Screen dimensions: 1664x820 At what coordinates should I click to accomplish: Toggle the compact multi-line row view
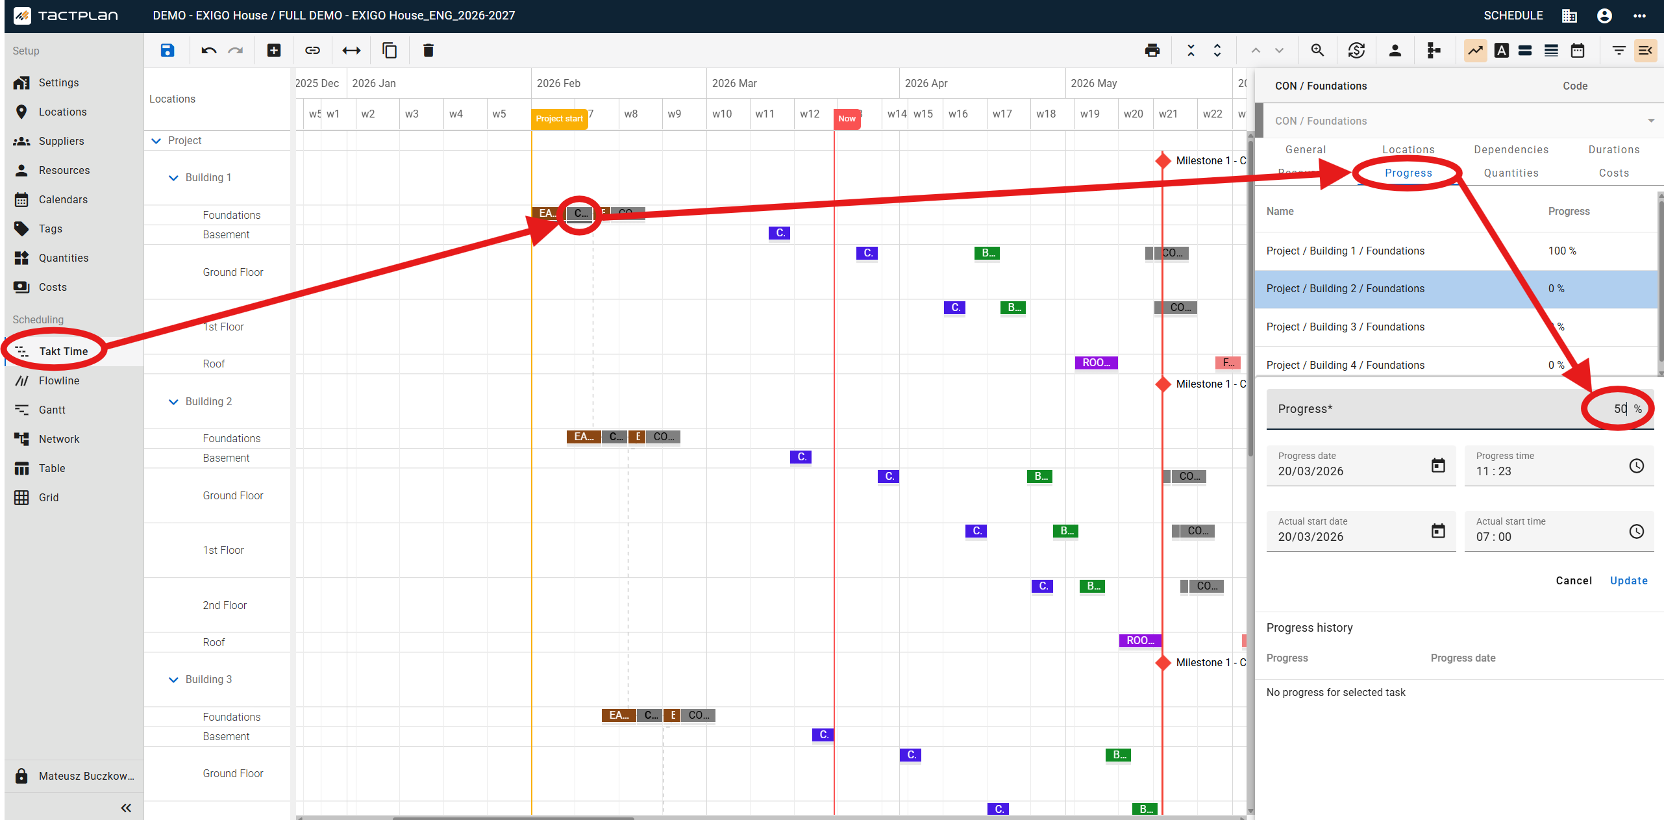1551,51
